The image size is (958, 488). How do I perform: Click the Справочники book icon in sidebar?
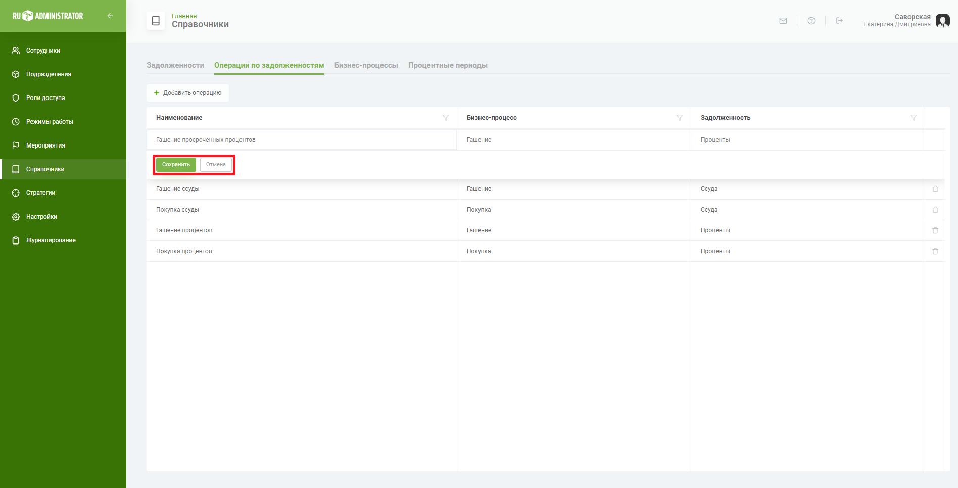point(16,169)
